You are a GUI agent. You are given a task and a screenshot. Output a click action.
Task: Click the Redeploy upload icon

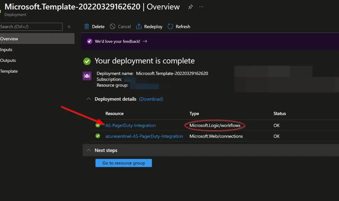point(139,26)
